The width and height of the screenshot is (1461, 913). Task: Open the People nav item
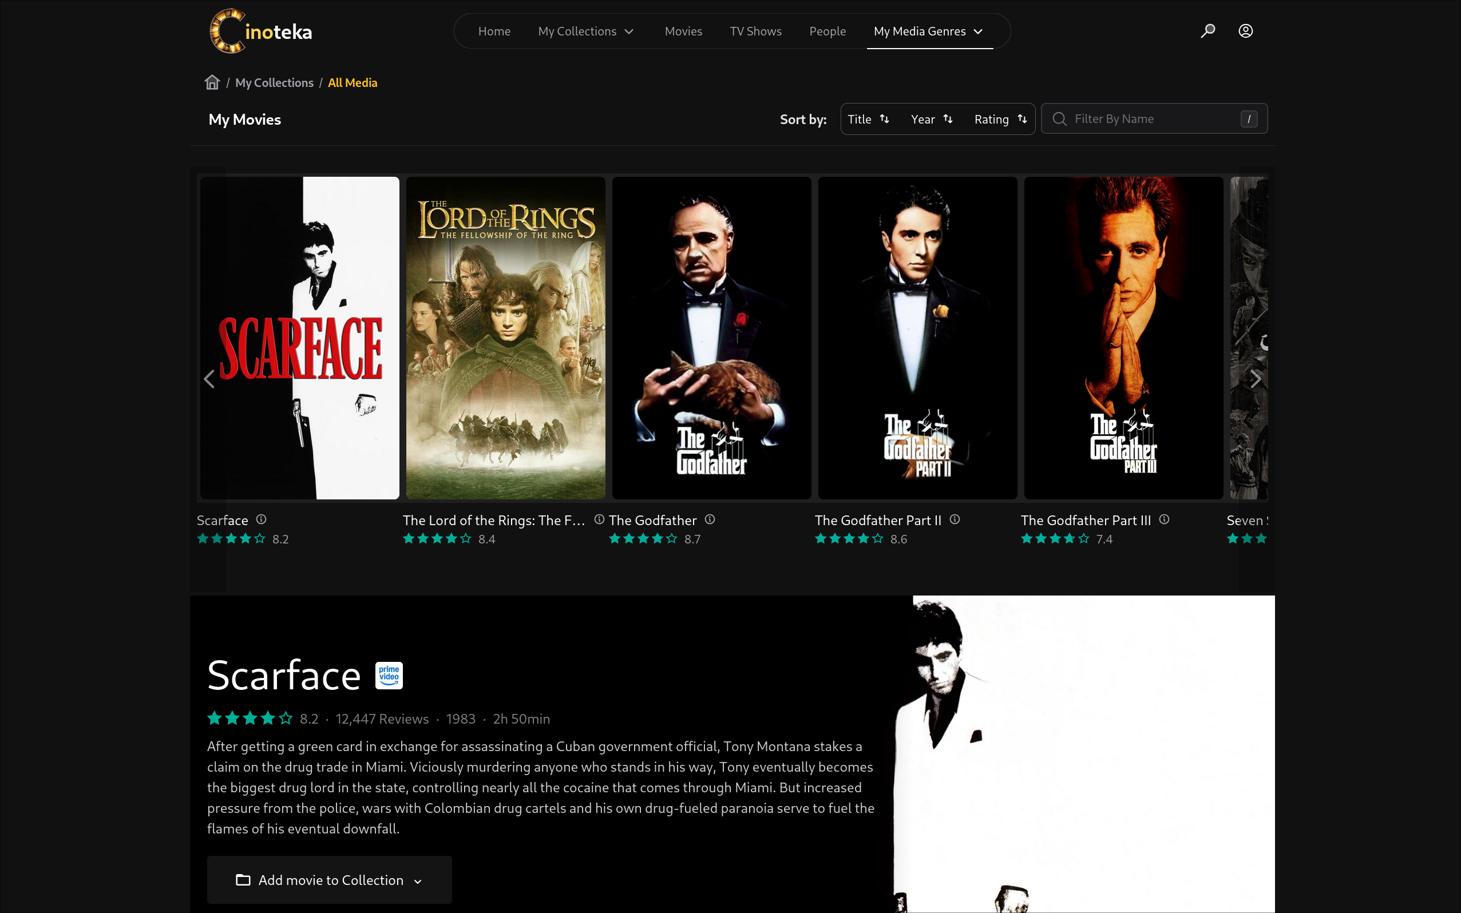coord(827,31)
